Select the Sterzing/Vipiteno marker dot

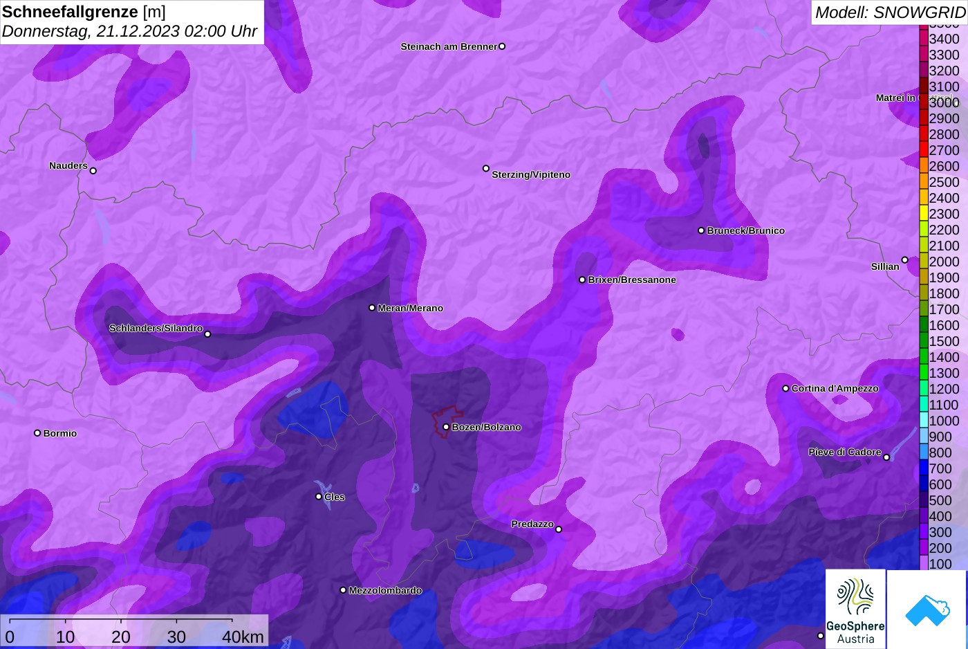click(486, 168)
